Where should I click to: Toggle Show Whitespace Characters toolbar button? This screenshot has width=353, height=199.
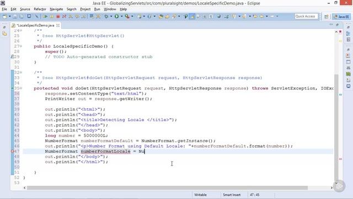(x=211, y=16)
